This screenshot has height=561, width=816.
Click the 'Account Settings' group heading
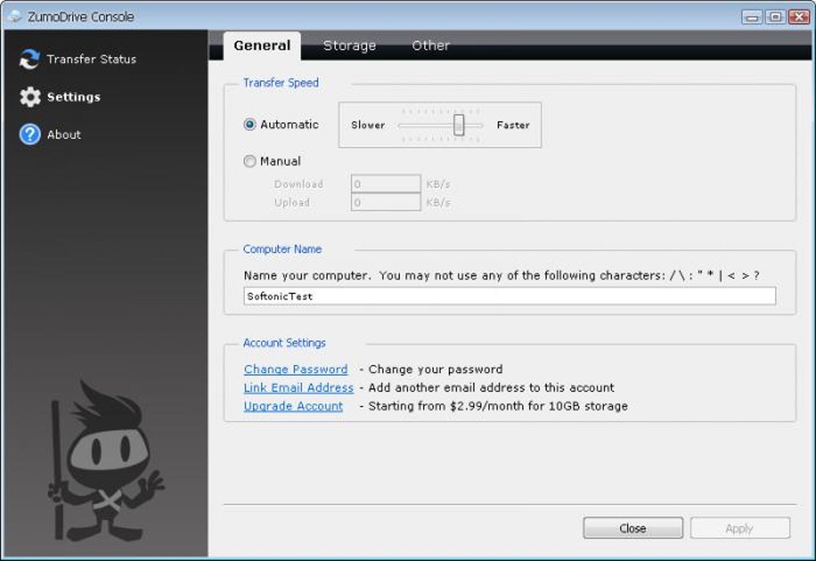284,343
